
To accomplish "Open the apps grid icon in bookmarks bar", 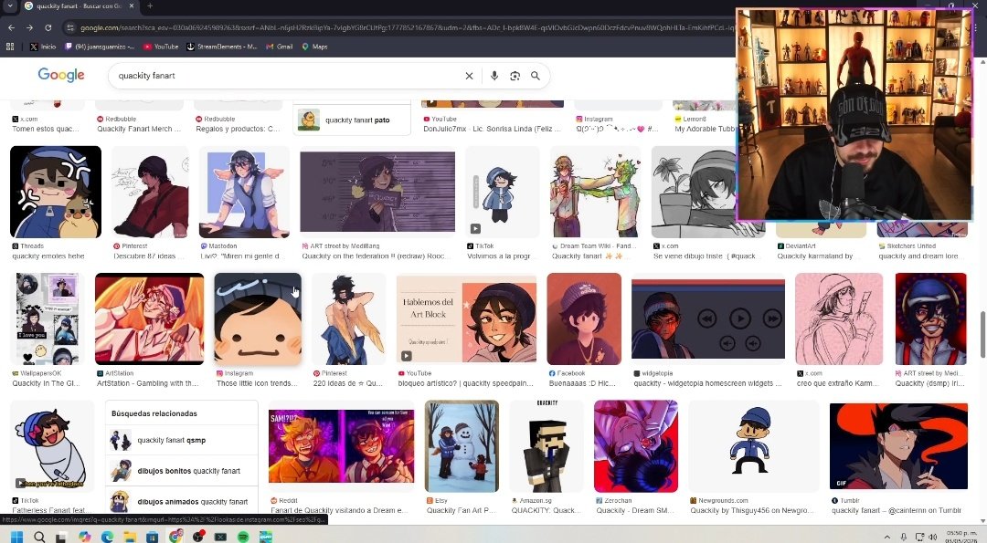I will click(x=10, y=47).
